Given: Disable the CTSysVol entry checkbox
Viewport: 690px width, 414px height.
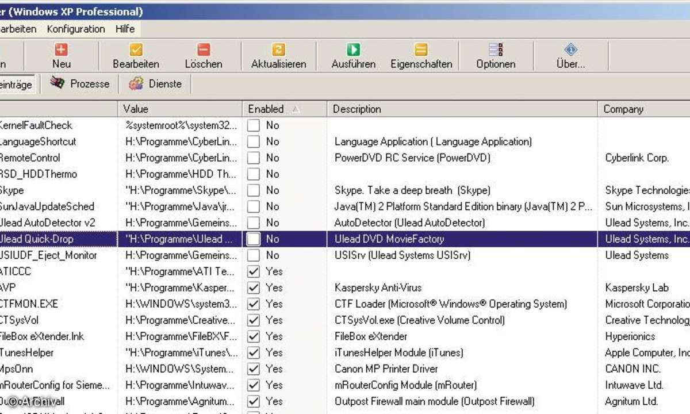Looking at the screenshot, I should pos(253,320).
